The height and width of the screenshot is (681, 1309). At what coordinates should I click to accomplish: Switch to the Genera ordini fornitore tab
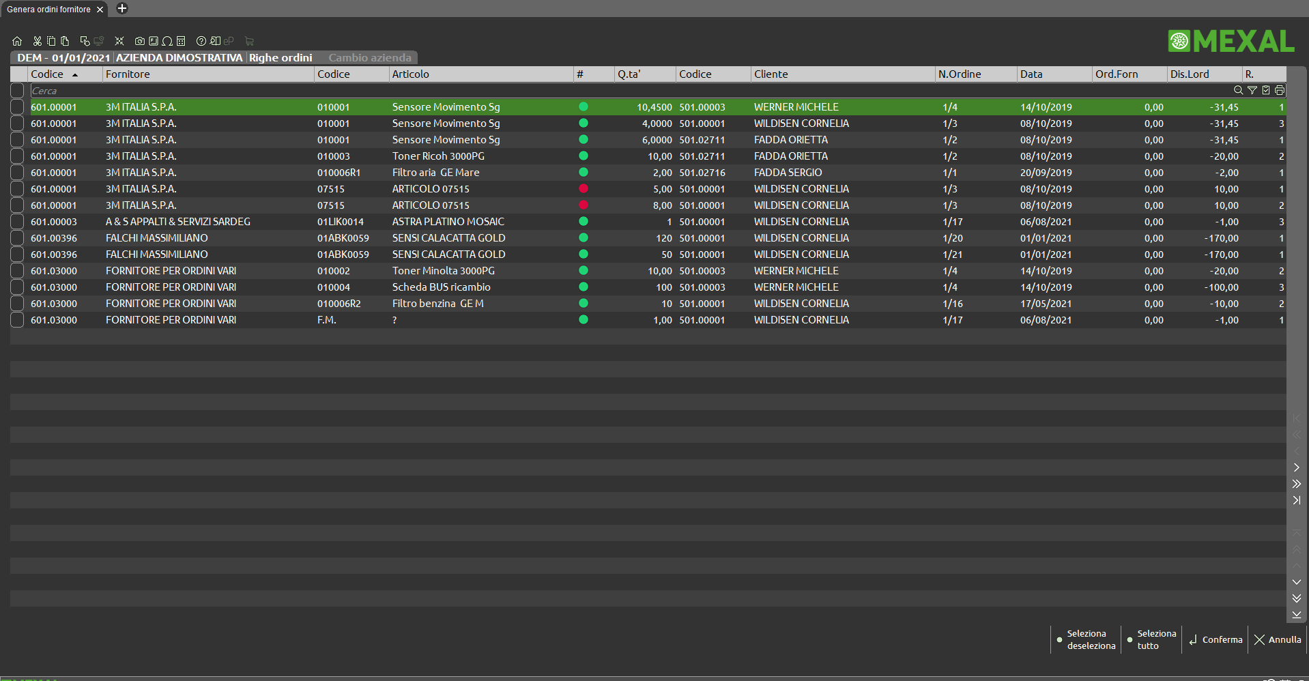(48, 10)
